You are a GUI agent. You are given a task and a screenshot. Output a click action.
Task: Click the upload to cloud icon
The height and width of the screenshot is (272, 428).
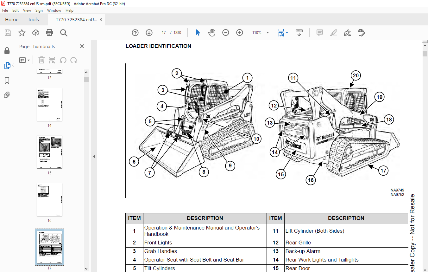coord(36,33)
